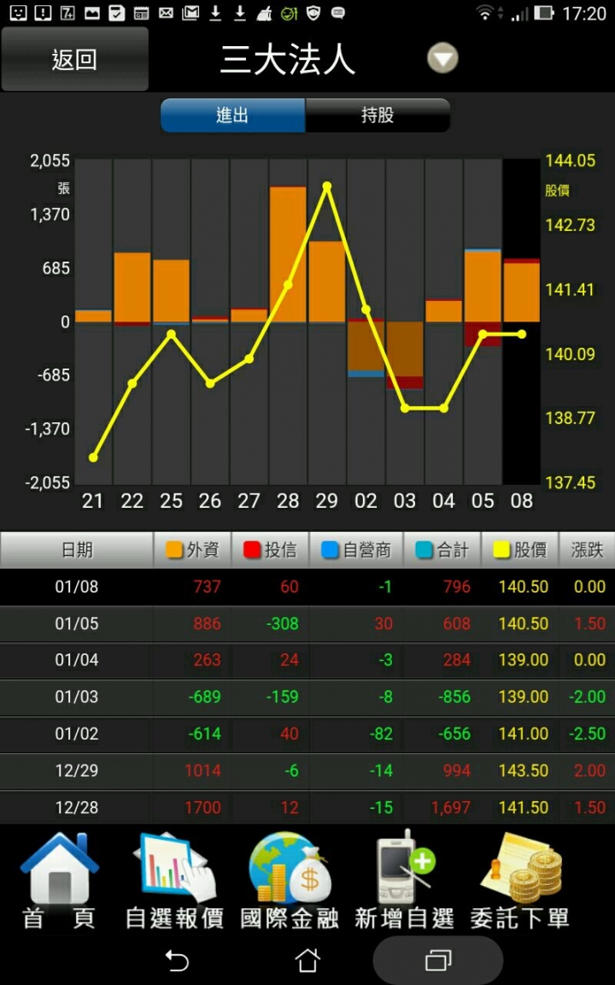Select the 12/29 table row date
Image resolution: width=615 pixels, height=985 pixels.
click(77, 770)
